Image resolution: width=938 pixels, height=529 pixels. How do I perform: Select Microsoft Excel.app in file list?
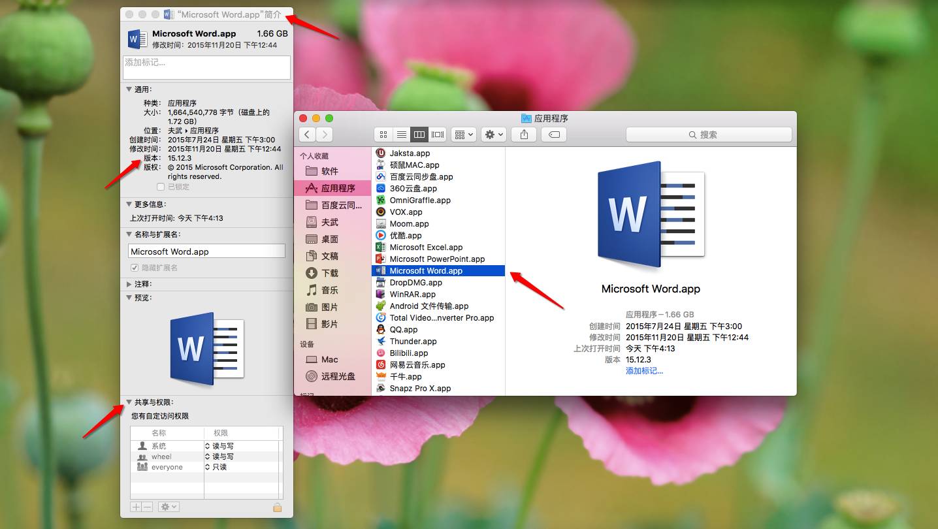click(426, 248)
